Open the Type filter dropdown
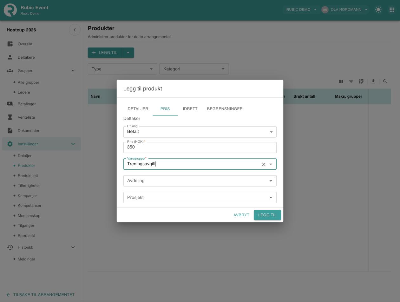Viewport: 400px width, 302px height. (122, 69)
